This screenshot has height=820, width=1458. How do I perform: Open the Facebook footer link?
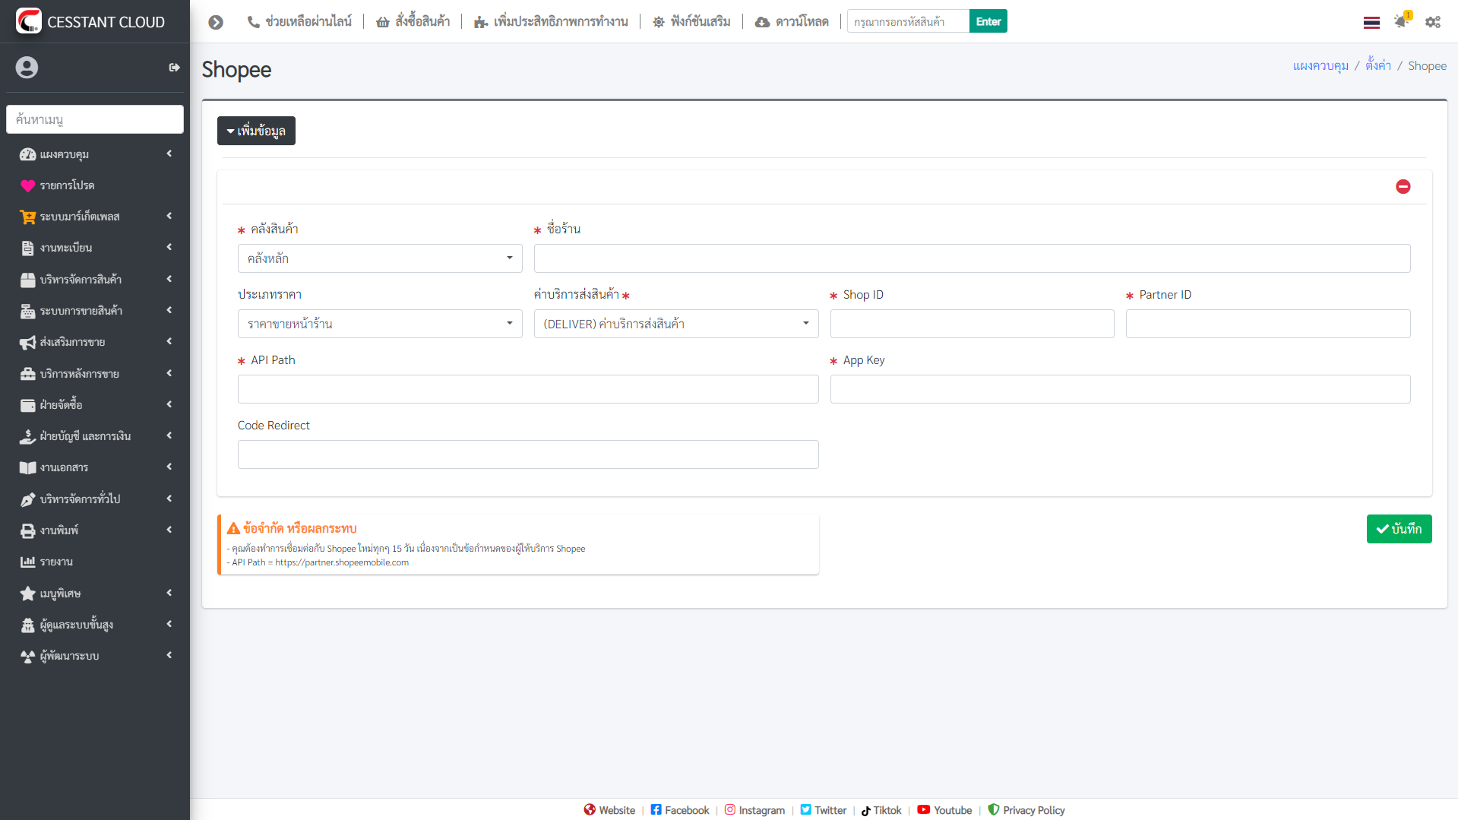(680, 810)
